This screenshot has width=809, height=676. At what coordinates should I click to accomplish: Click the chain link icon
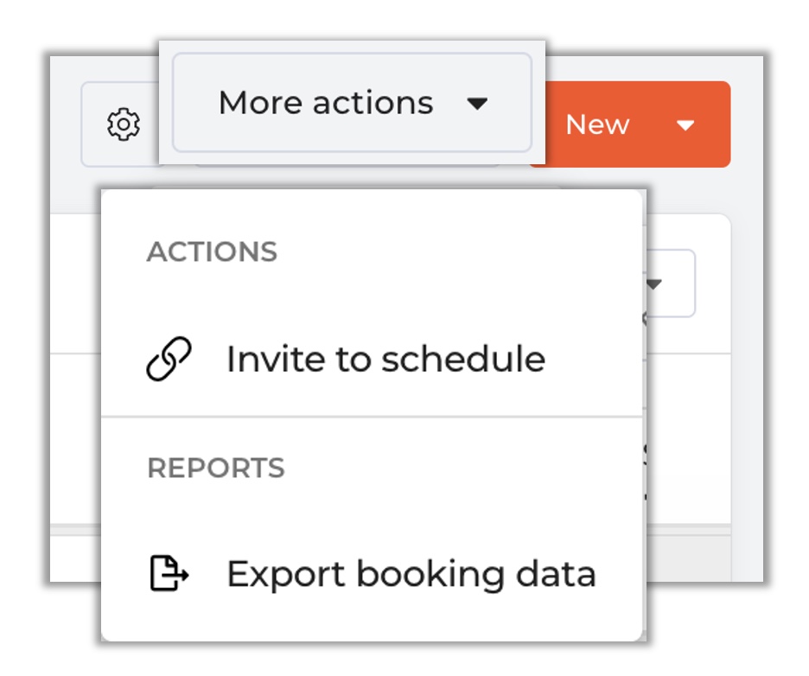169,359
